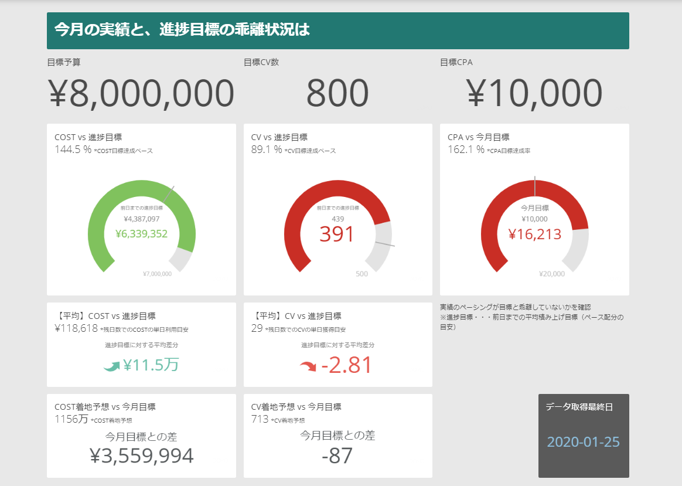Image resolution: width=682 pixels, height=486 pixels.
Task: Click the CPA vs 今月目標 card title
Action: pos(478,137)
